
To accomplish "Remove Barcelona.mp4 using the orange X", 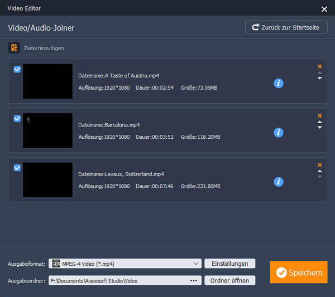I will [x=319, y=115].
